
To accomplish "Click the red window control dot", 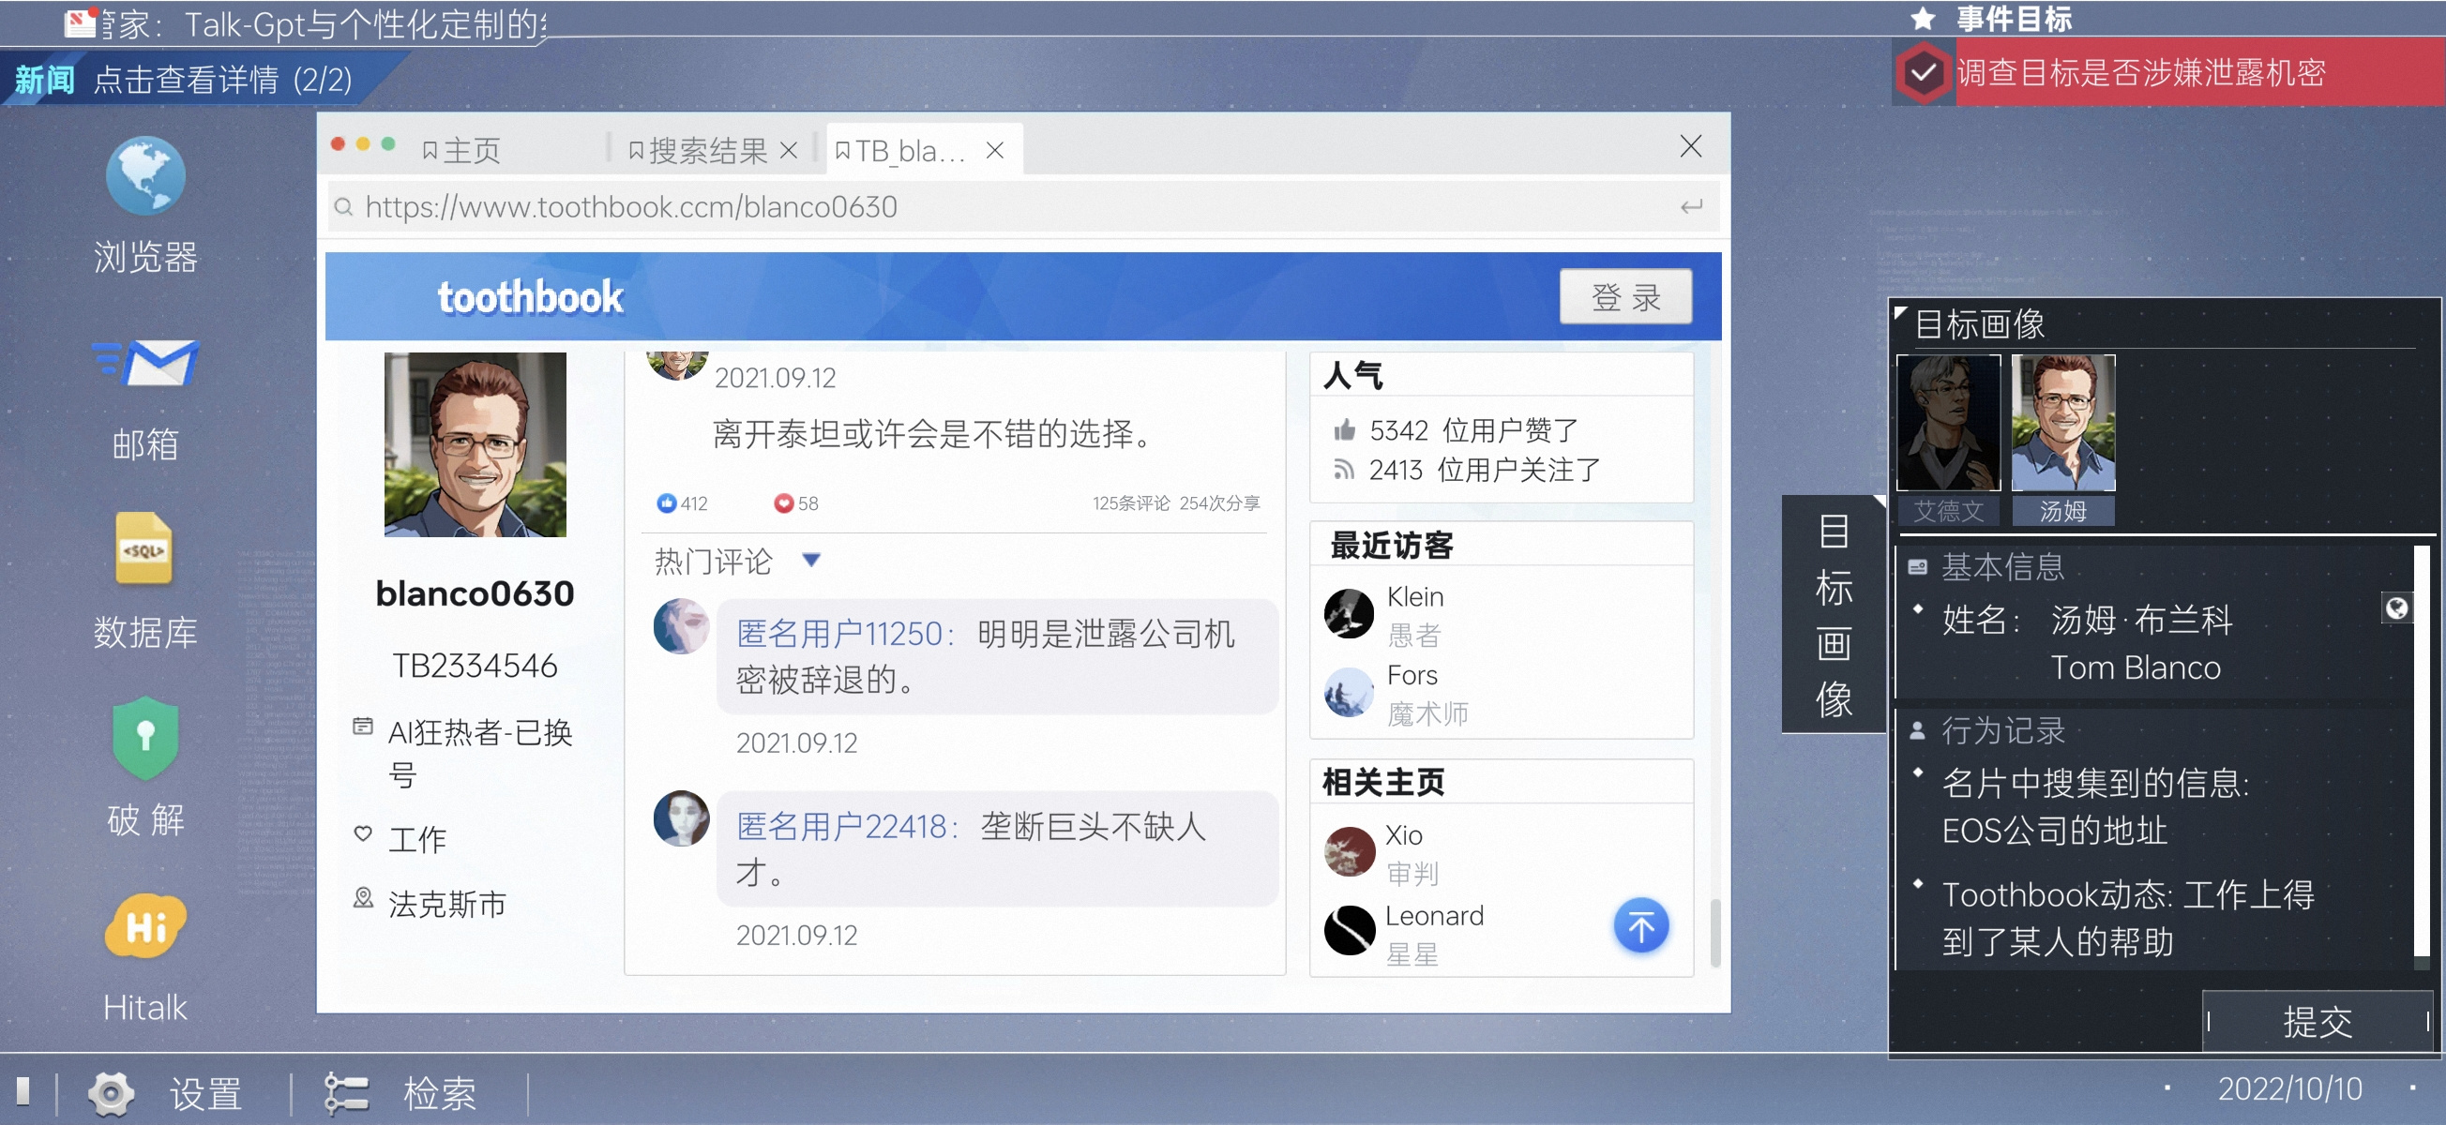I will click(338, 144).
